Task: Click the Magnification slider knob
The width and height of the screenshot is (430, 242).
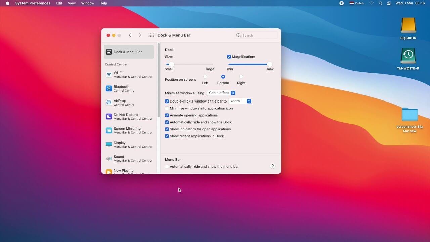Action: [x=270, y=64]
